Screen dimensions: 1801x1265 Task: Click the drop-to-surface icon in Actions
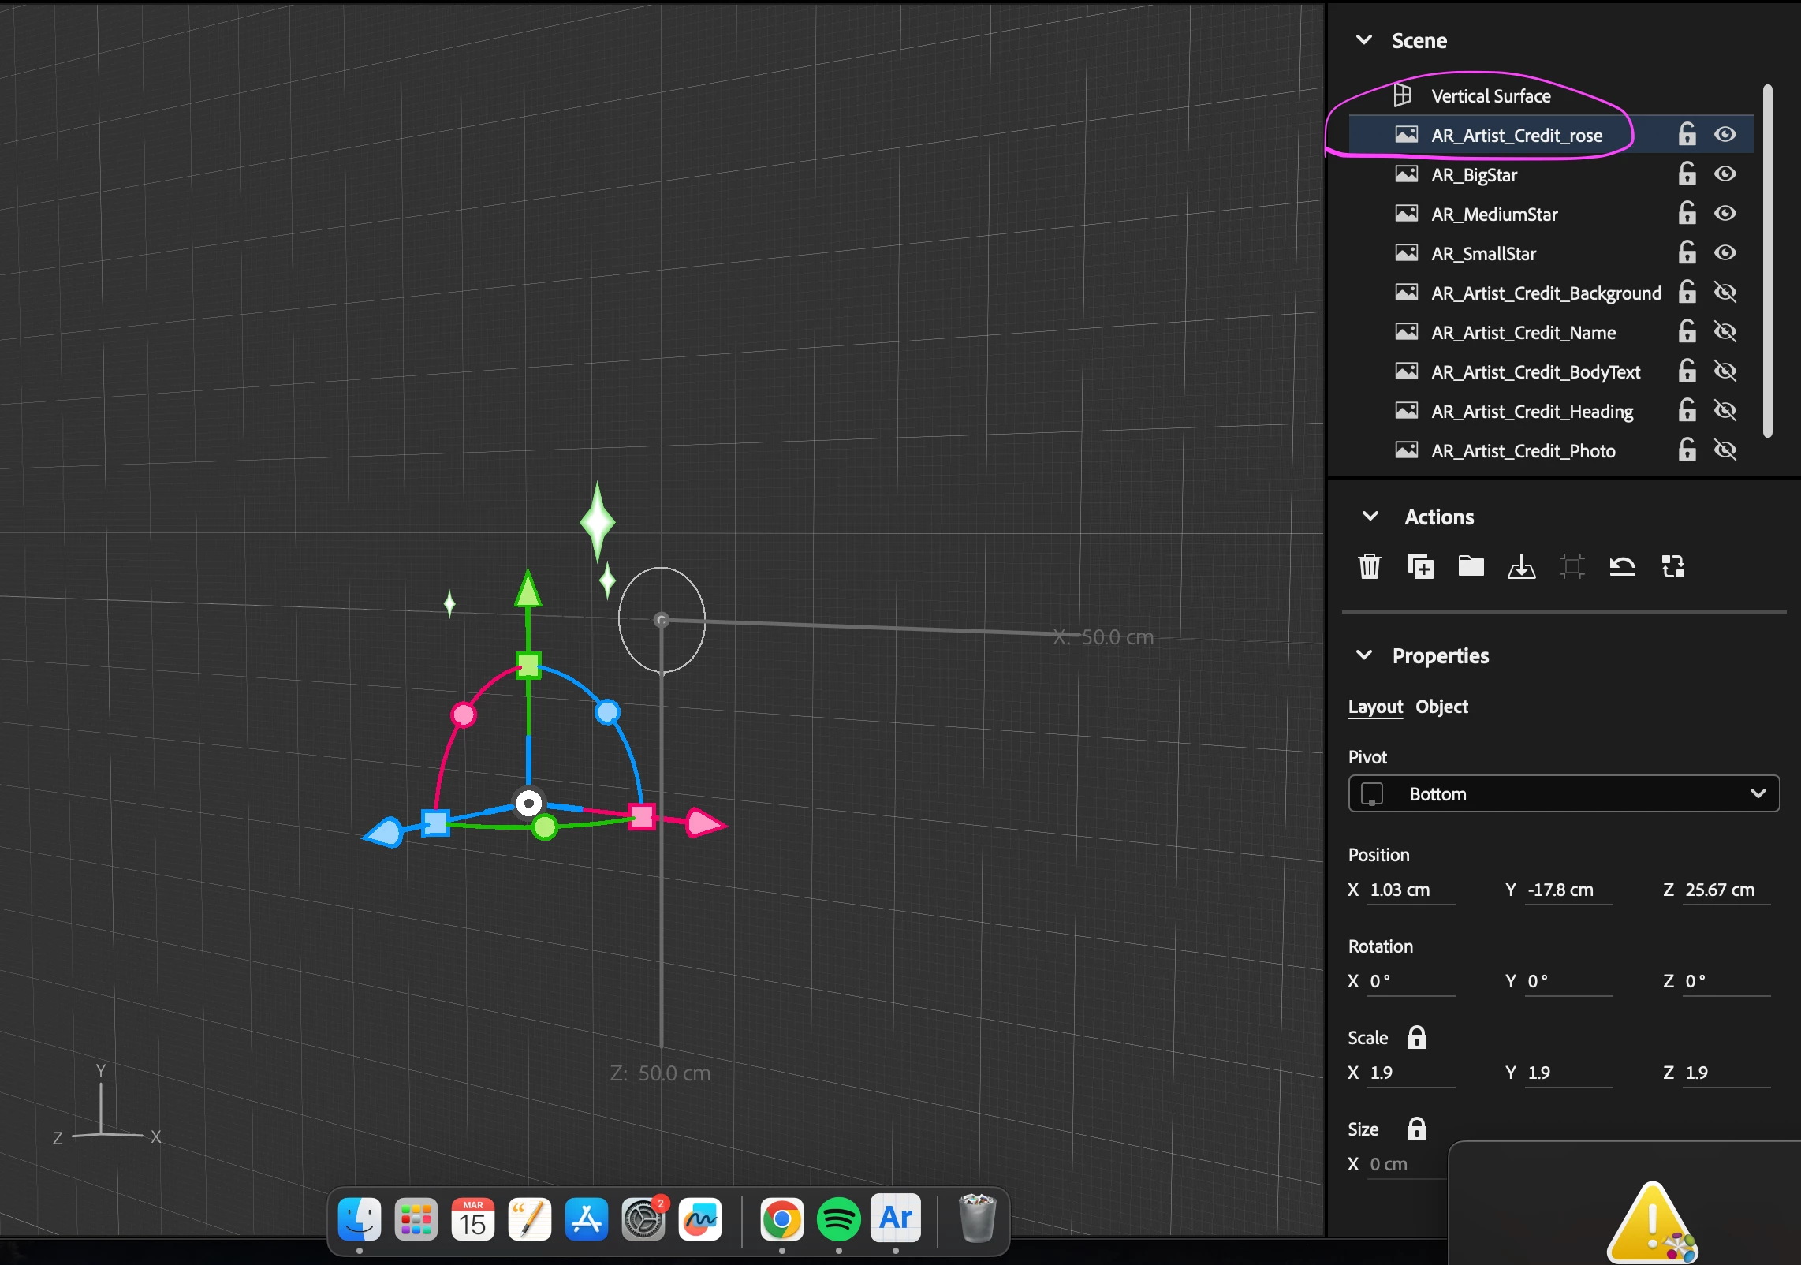[x=1521, y=566]
